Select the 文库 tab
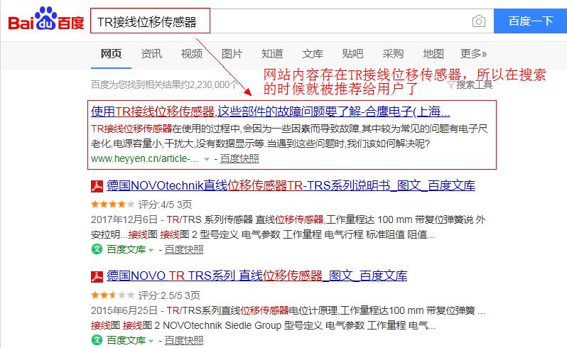 (313, 54)
